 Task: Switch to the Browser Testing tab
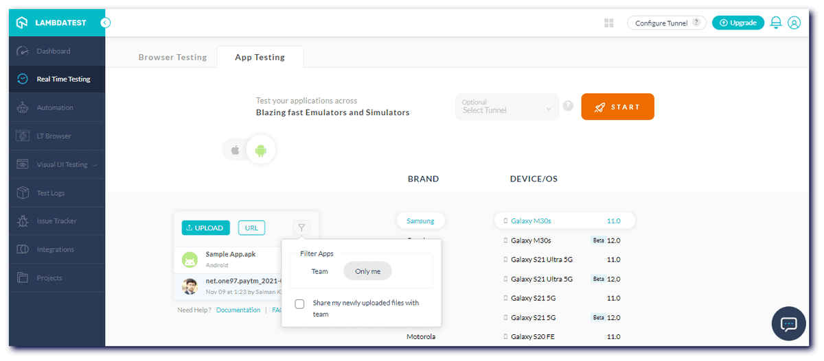pos(172,58)
